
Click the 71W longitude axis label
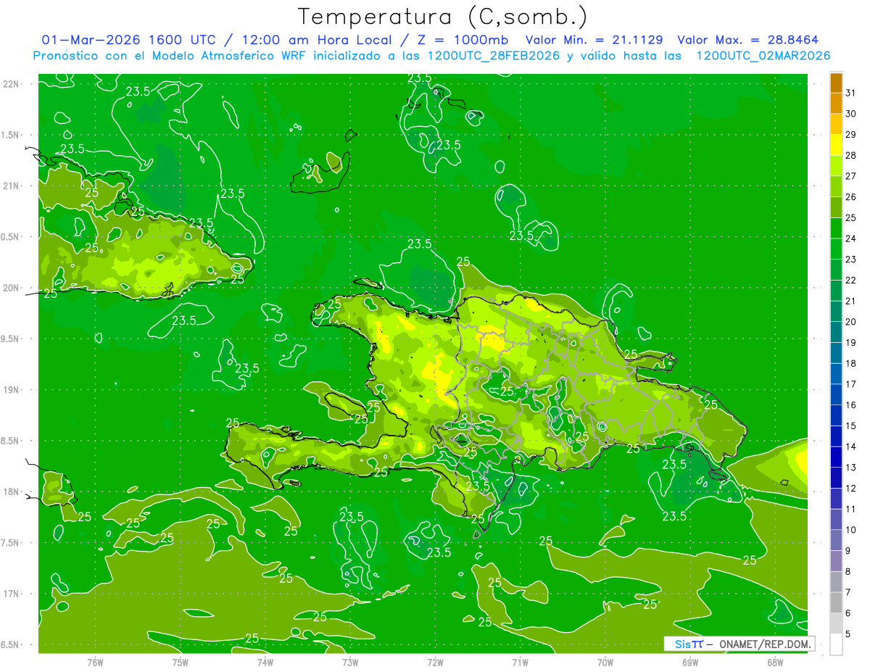point(520,662)
